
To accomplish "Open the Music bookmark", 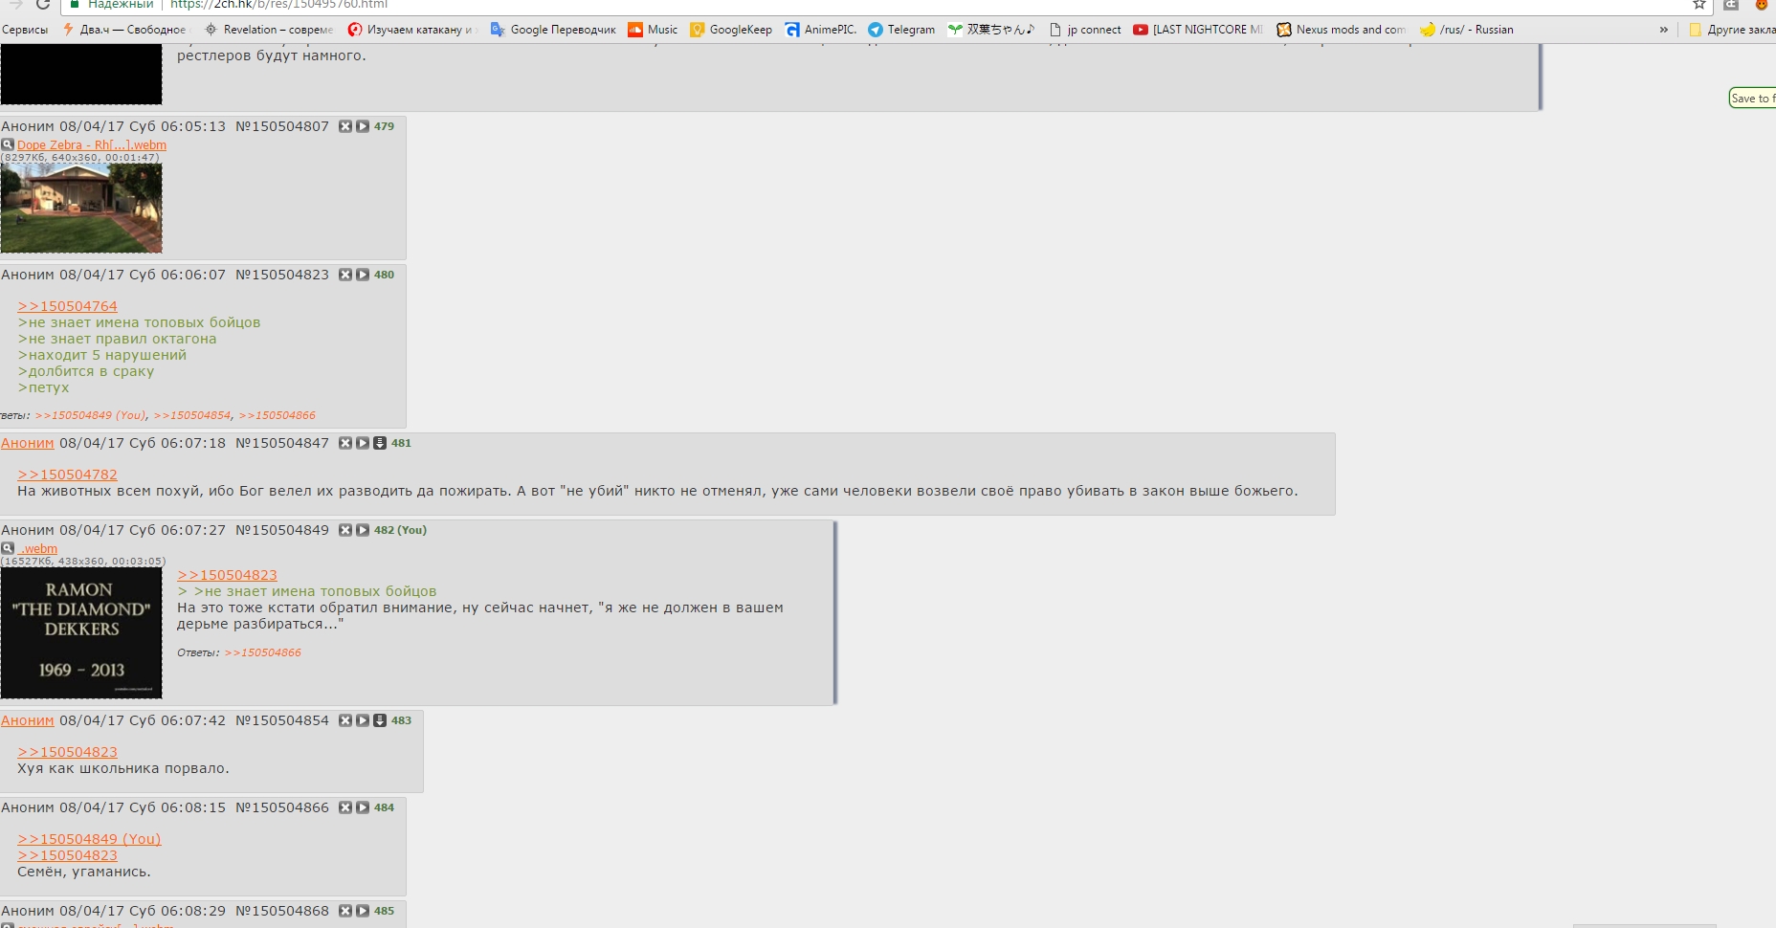I will click(653, 30).
